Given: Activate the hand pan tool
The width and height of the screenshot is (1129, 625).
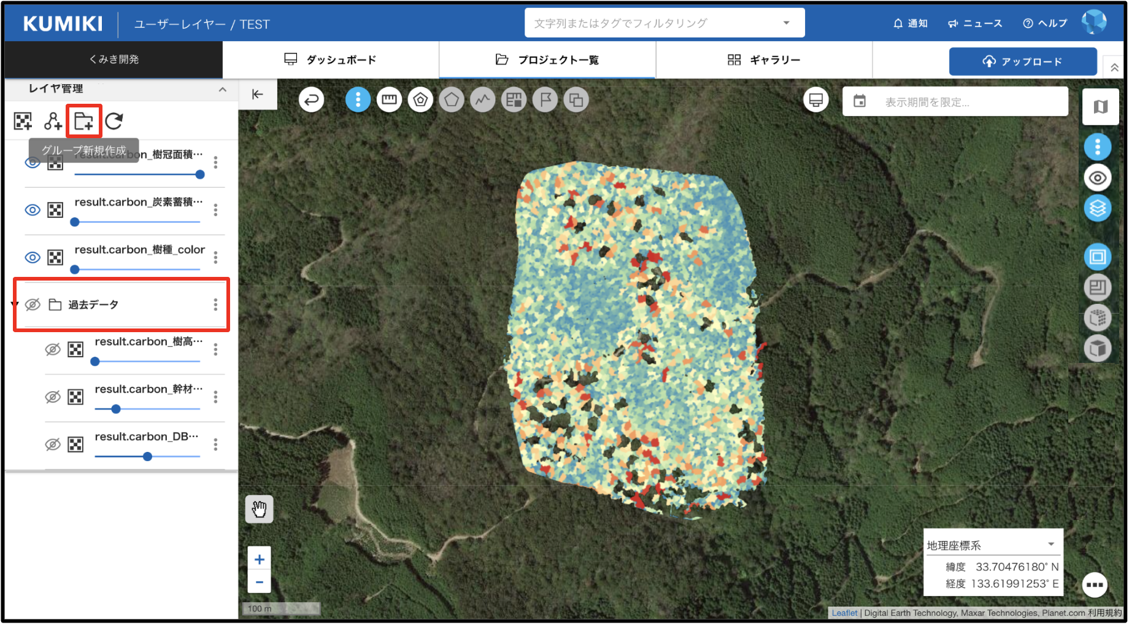Looking at the screenshot, I should click(x=259, y=509).
